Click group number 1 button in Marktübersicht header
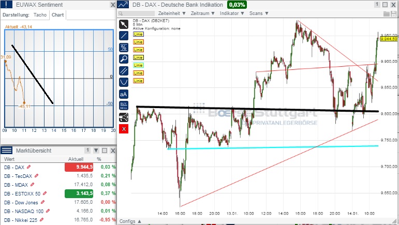Viewport: 399px width, 225px height. pos(87,150)
